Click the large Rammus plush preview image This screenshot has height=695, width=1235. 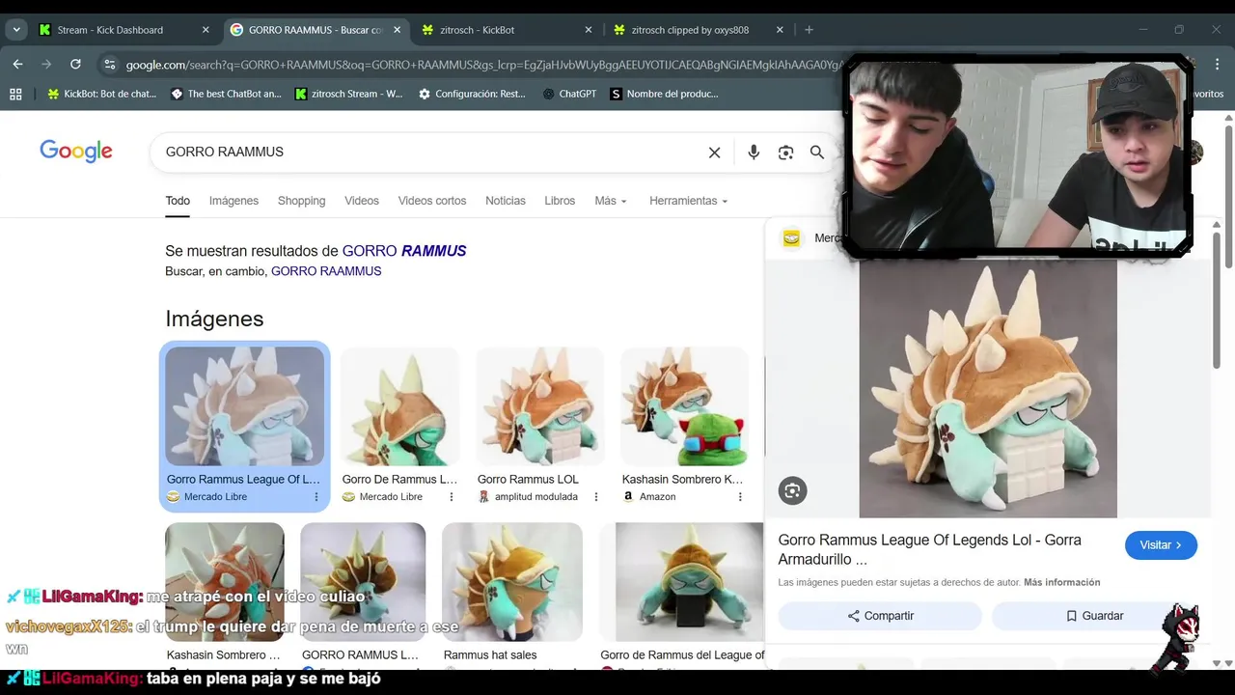coord(988,388)
